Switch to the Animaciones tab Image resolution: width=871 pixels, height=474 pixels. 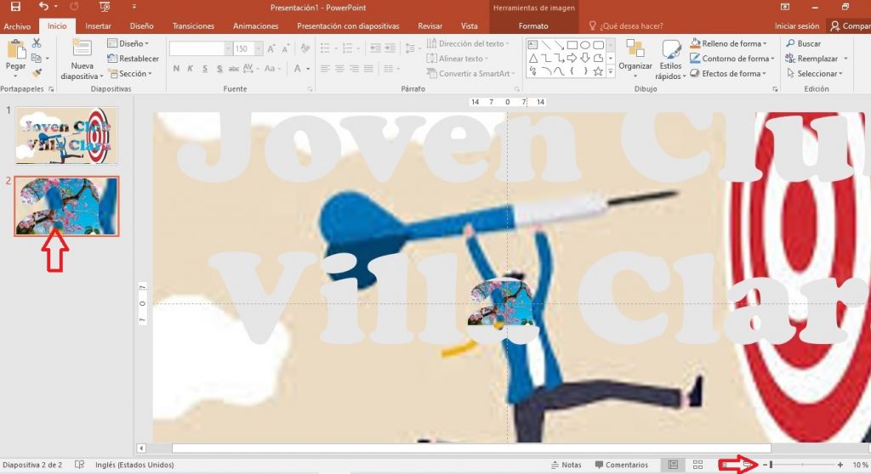pyautogui.click(x=255, y=26)
